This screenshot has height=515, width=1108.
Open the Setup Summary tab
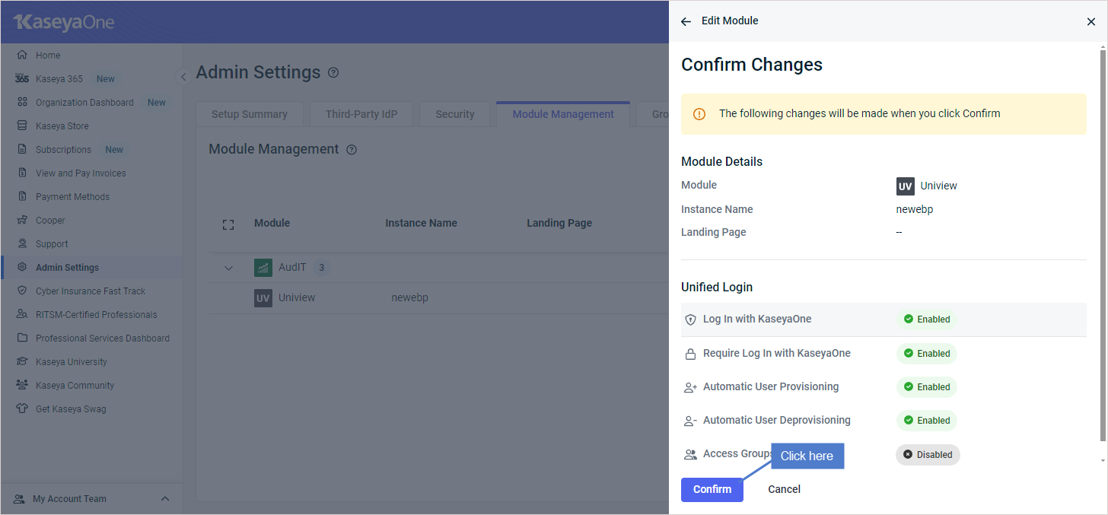(x=250, y=114)
